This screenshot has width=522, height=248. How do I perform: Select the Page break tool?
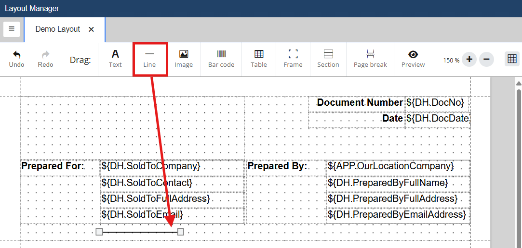370,59
